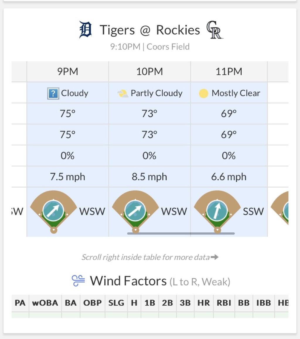
Task: Click the Detroit Tigers team logo
Action: tap(86, 30)
